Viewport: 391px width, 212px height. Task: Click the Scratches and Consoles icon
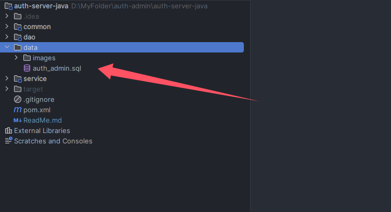pos(8,140)
